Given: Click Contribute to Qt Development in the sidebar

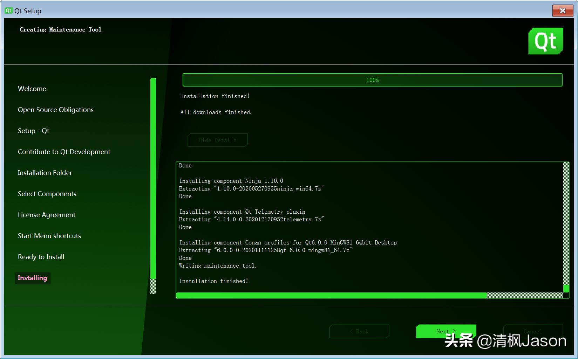Looking at the screenshot, I should (64, 152).
